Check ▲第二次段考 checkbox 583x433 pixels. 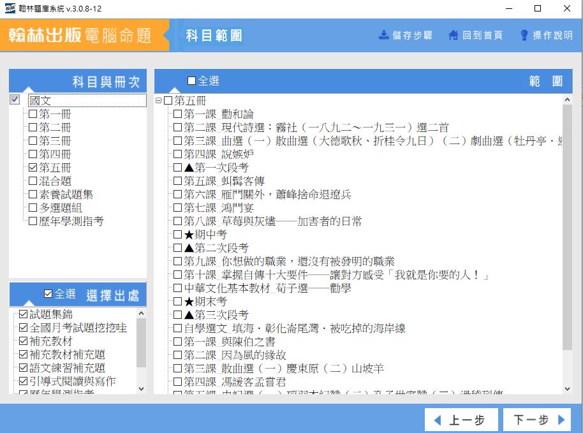point(178,247)
